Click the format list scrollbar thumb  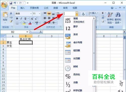coord(94,53)
